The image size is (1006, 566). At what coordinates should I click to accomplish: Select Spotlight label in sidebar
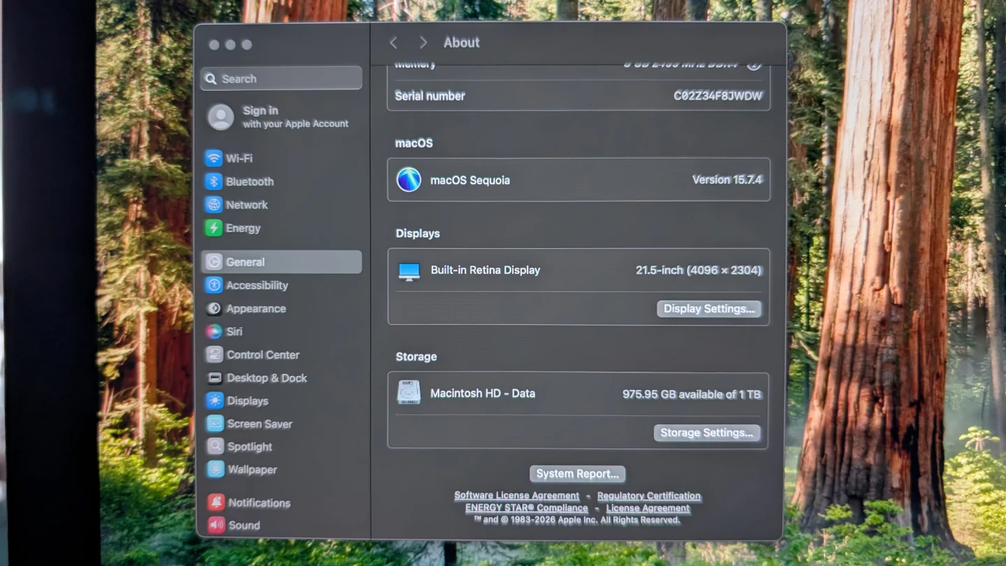250,447
